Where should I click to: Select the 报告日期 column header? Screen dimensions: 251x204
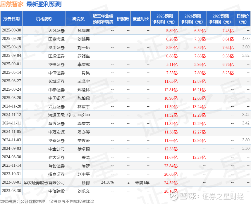click(11, 19)
